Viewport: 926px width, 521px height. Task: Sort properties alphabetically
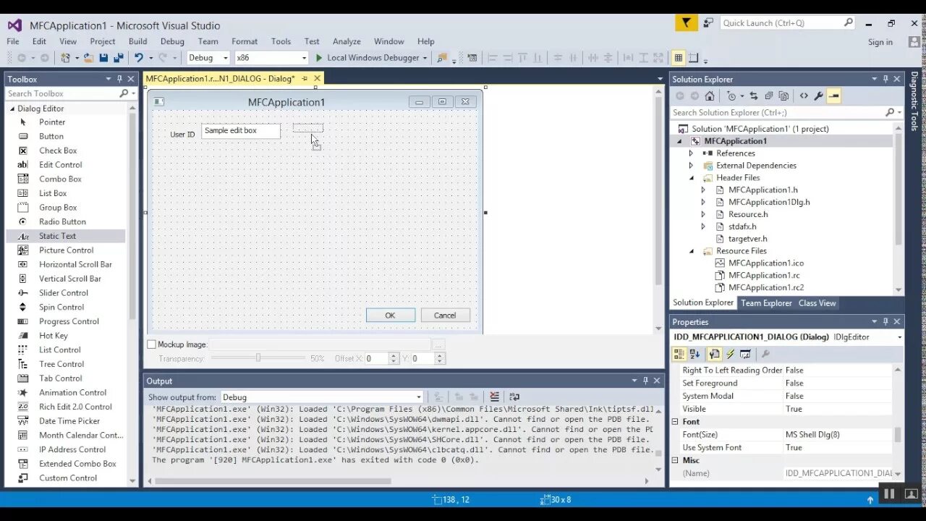coord(695,354)
